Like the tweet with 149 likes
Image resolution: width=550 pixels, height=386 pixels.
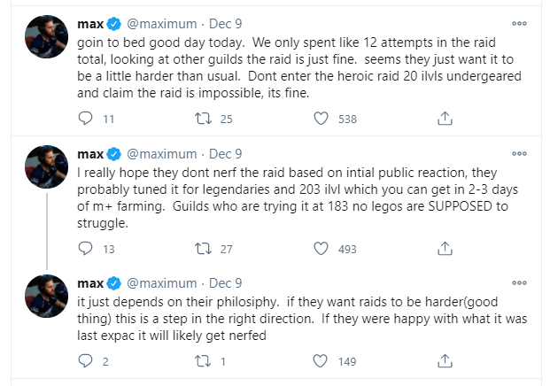point(320,360)
